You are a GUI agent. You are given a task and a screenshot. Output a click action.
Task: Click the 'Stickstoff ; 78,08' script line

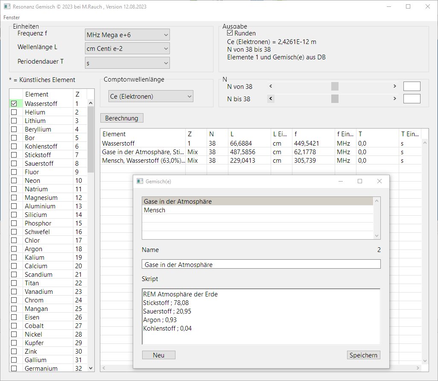[166, 303]
